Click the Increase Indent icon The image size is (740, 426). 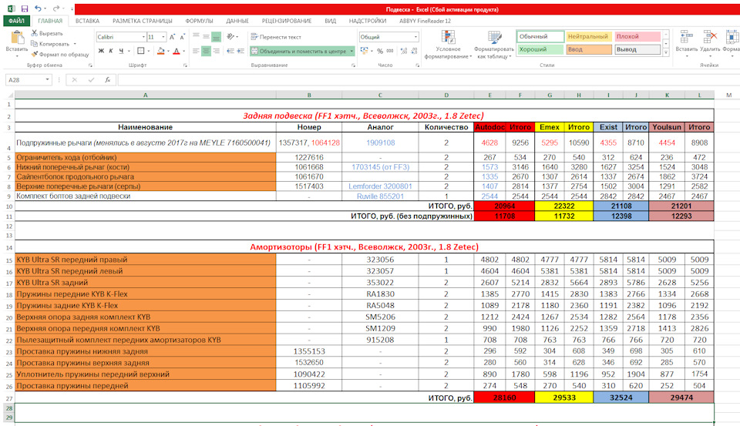[240, 51]
